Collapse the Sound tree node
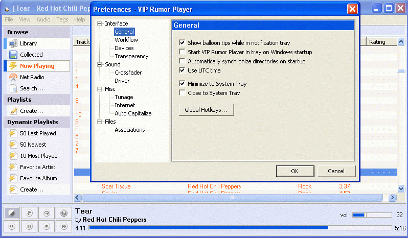This screenshot has height=238, width=408. (99, 64)
